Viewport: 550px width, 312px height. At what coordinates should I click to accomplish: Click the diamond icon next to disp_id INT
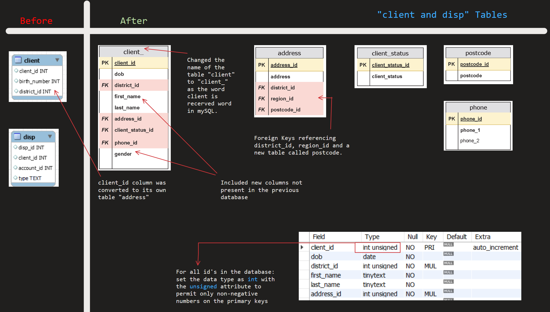point(15,147)
